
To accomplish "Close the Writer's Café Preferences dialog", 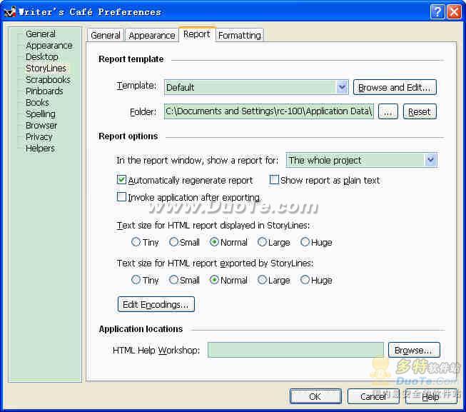I will (x=455, y=12).
